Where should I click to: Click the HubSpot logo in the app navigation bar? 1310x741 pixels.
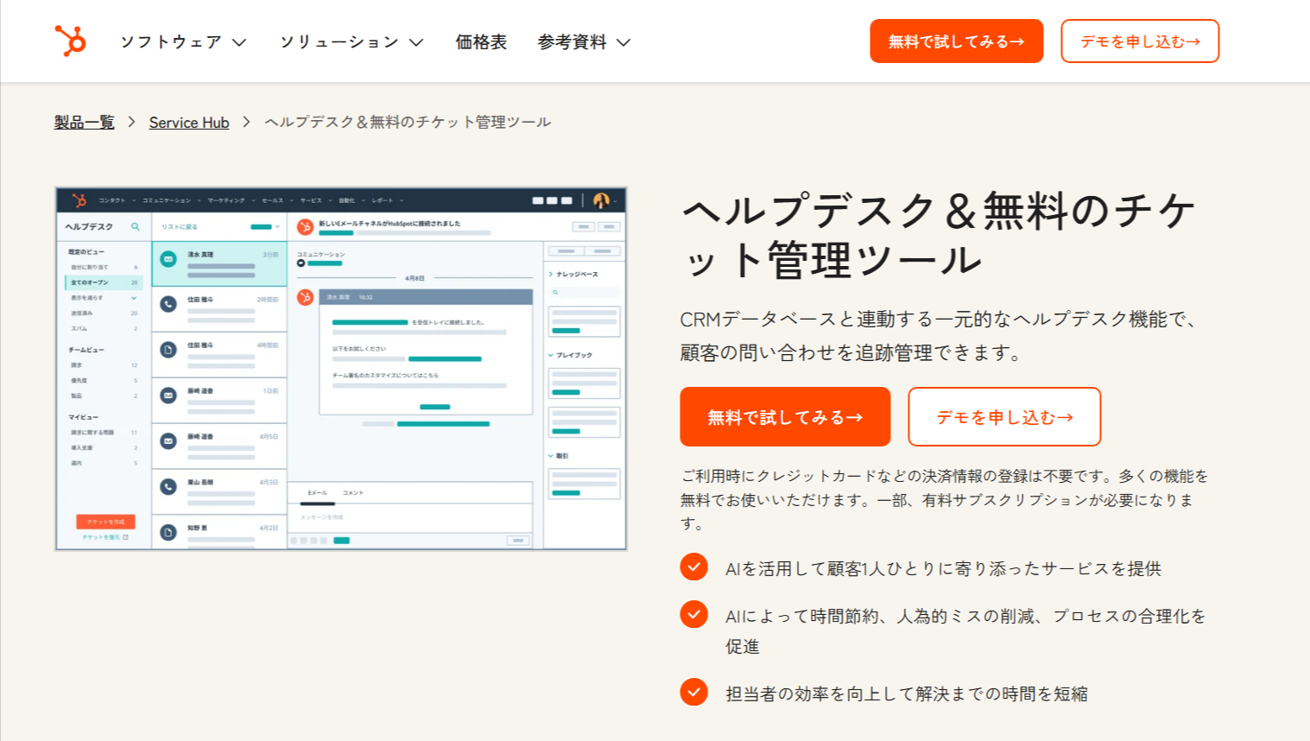tap(79, 200)
